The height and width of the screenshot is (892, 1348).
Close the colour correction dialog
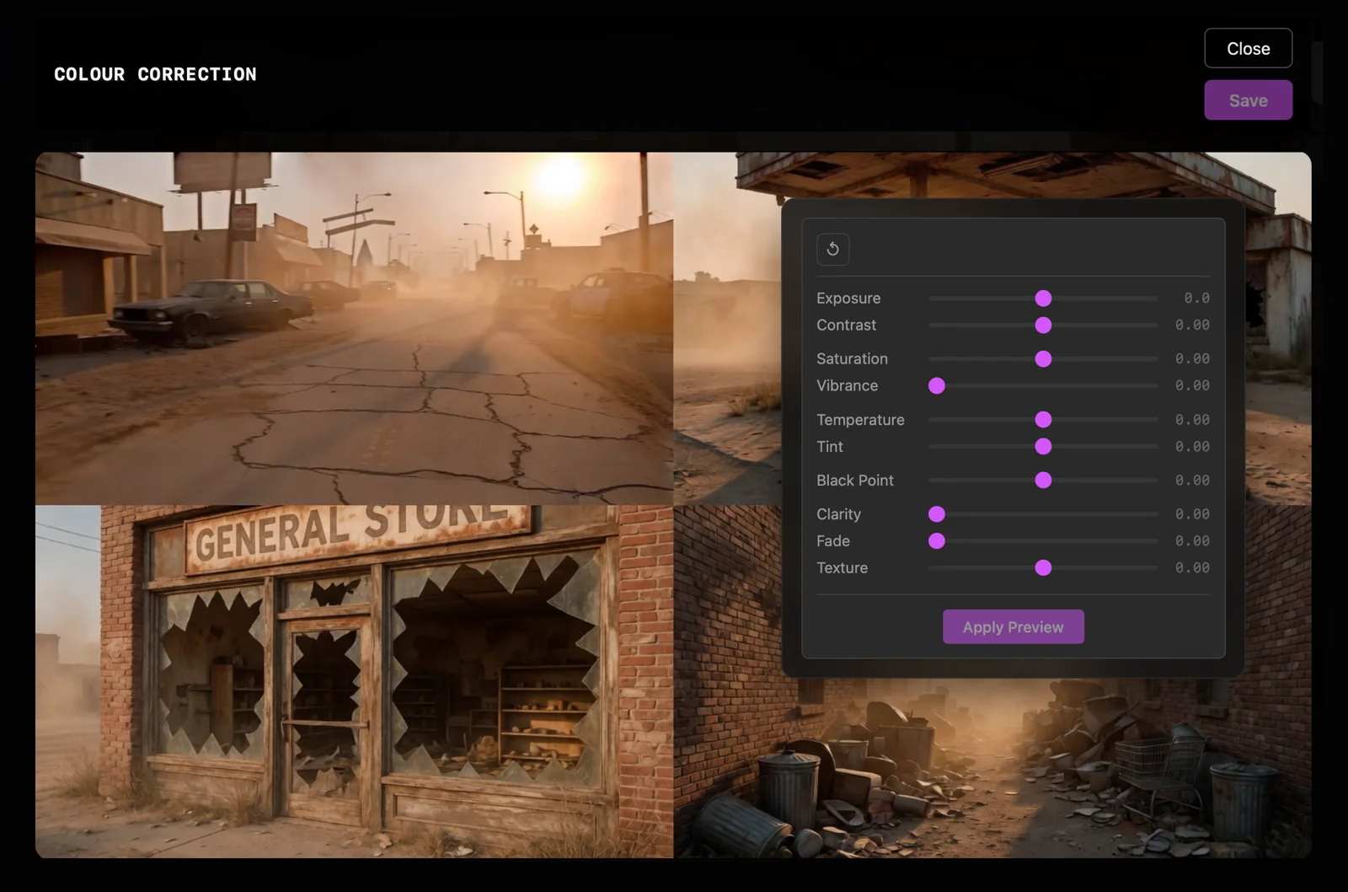tap(1248, 48)
